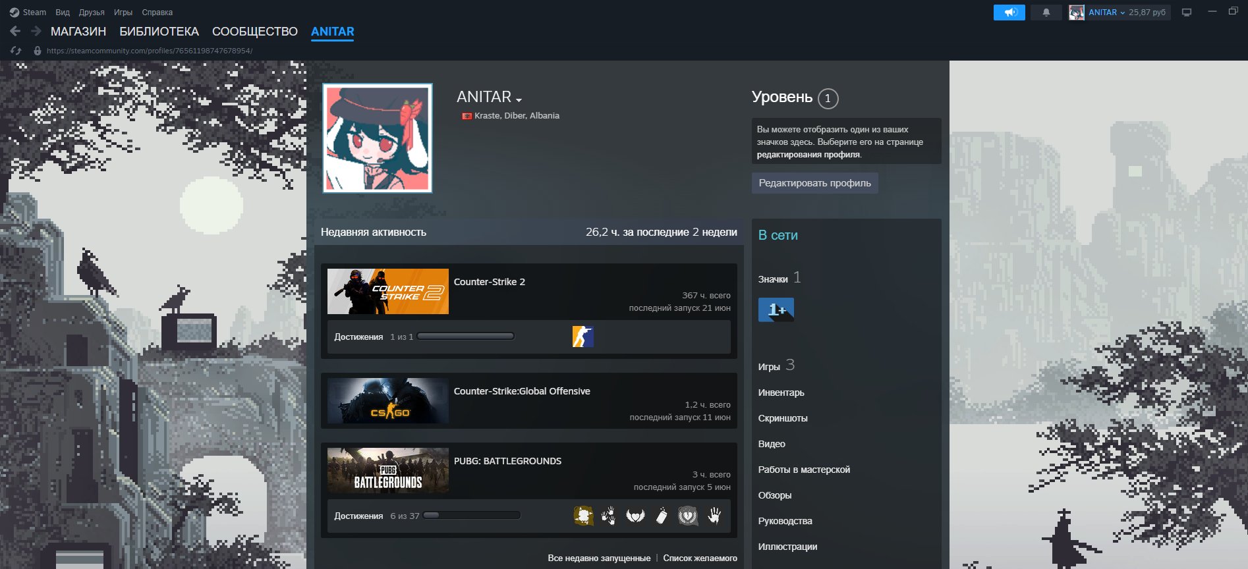The image size is (1248, 569).
Task: Click the Steam logo menu icon
Action: 14,13
